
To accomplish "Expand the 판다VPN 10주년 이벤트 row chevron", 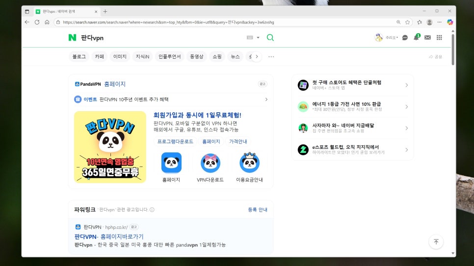I will (x=266, y=99).
